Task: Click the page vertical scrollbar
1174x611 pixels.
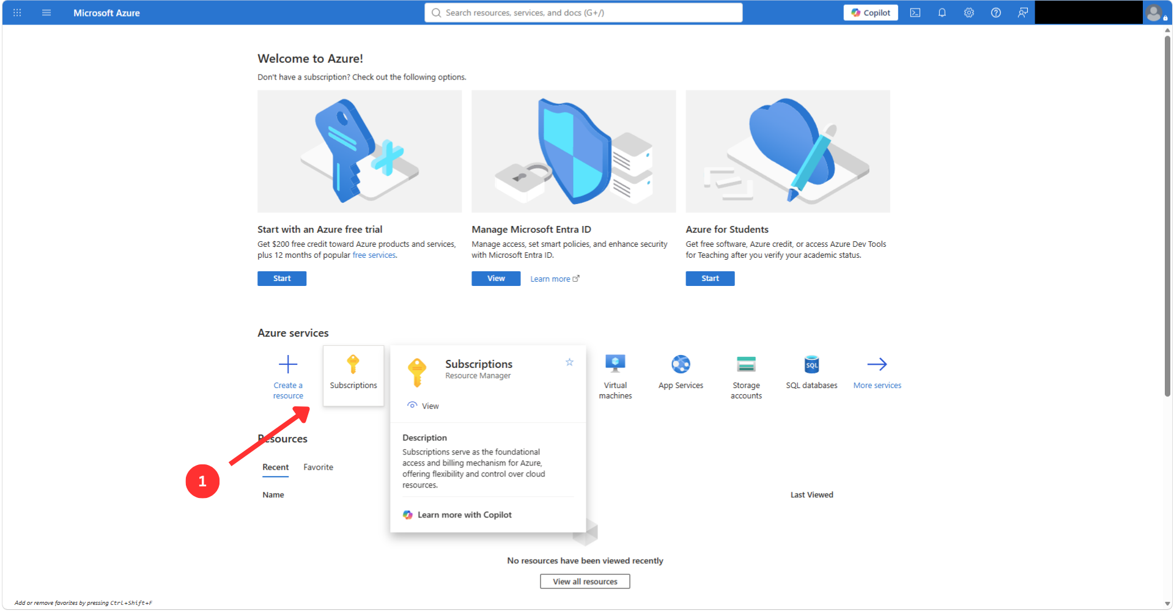Action: (1168, 215)
